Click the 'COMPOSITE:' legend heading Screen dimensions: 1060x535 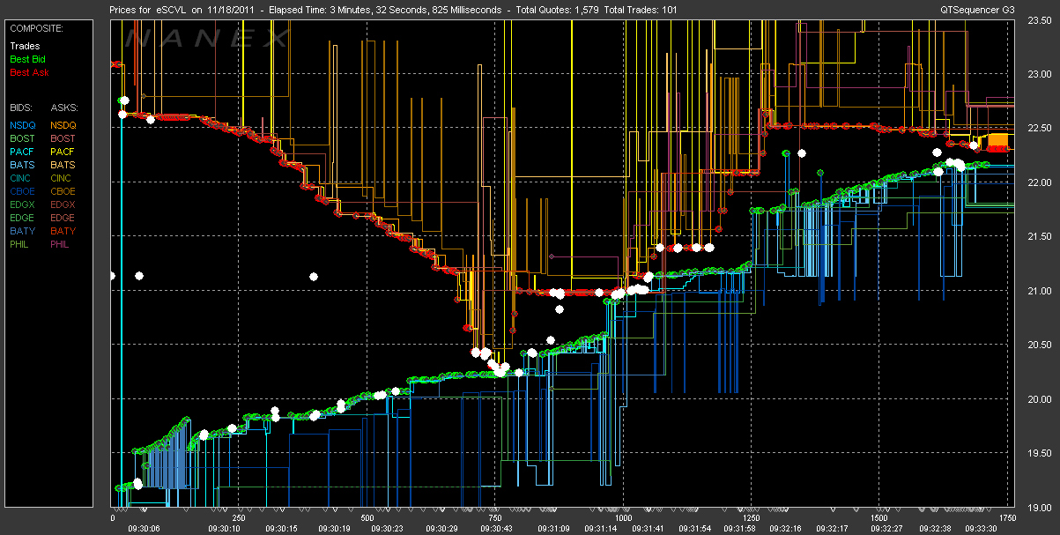tap(35, 28)
